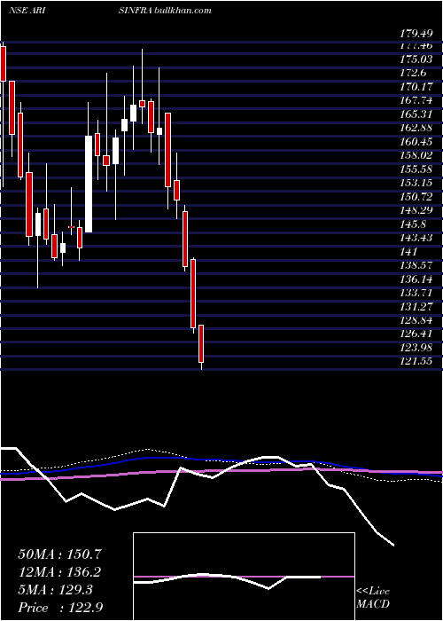
Task: Click the 172.6 price level label
Action: pyautogui.click(x=414, y=73)
